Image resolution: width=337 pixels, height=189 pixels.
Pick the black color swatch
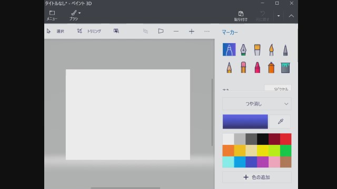[x=263, y=139]
